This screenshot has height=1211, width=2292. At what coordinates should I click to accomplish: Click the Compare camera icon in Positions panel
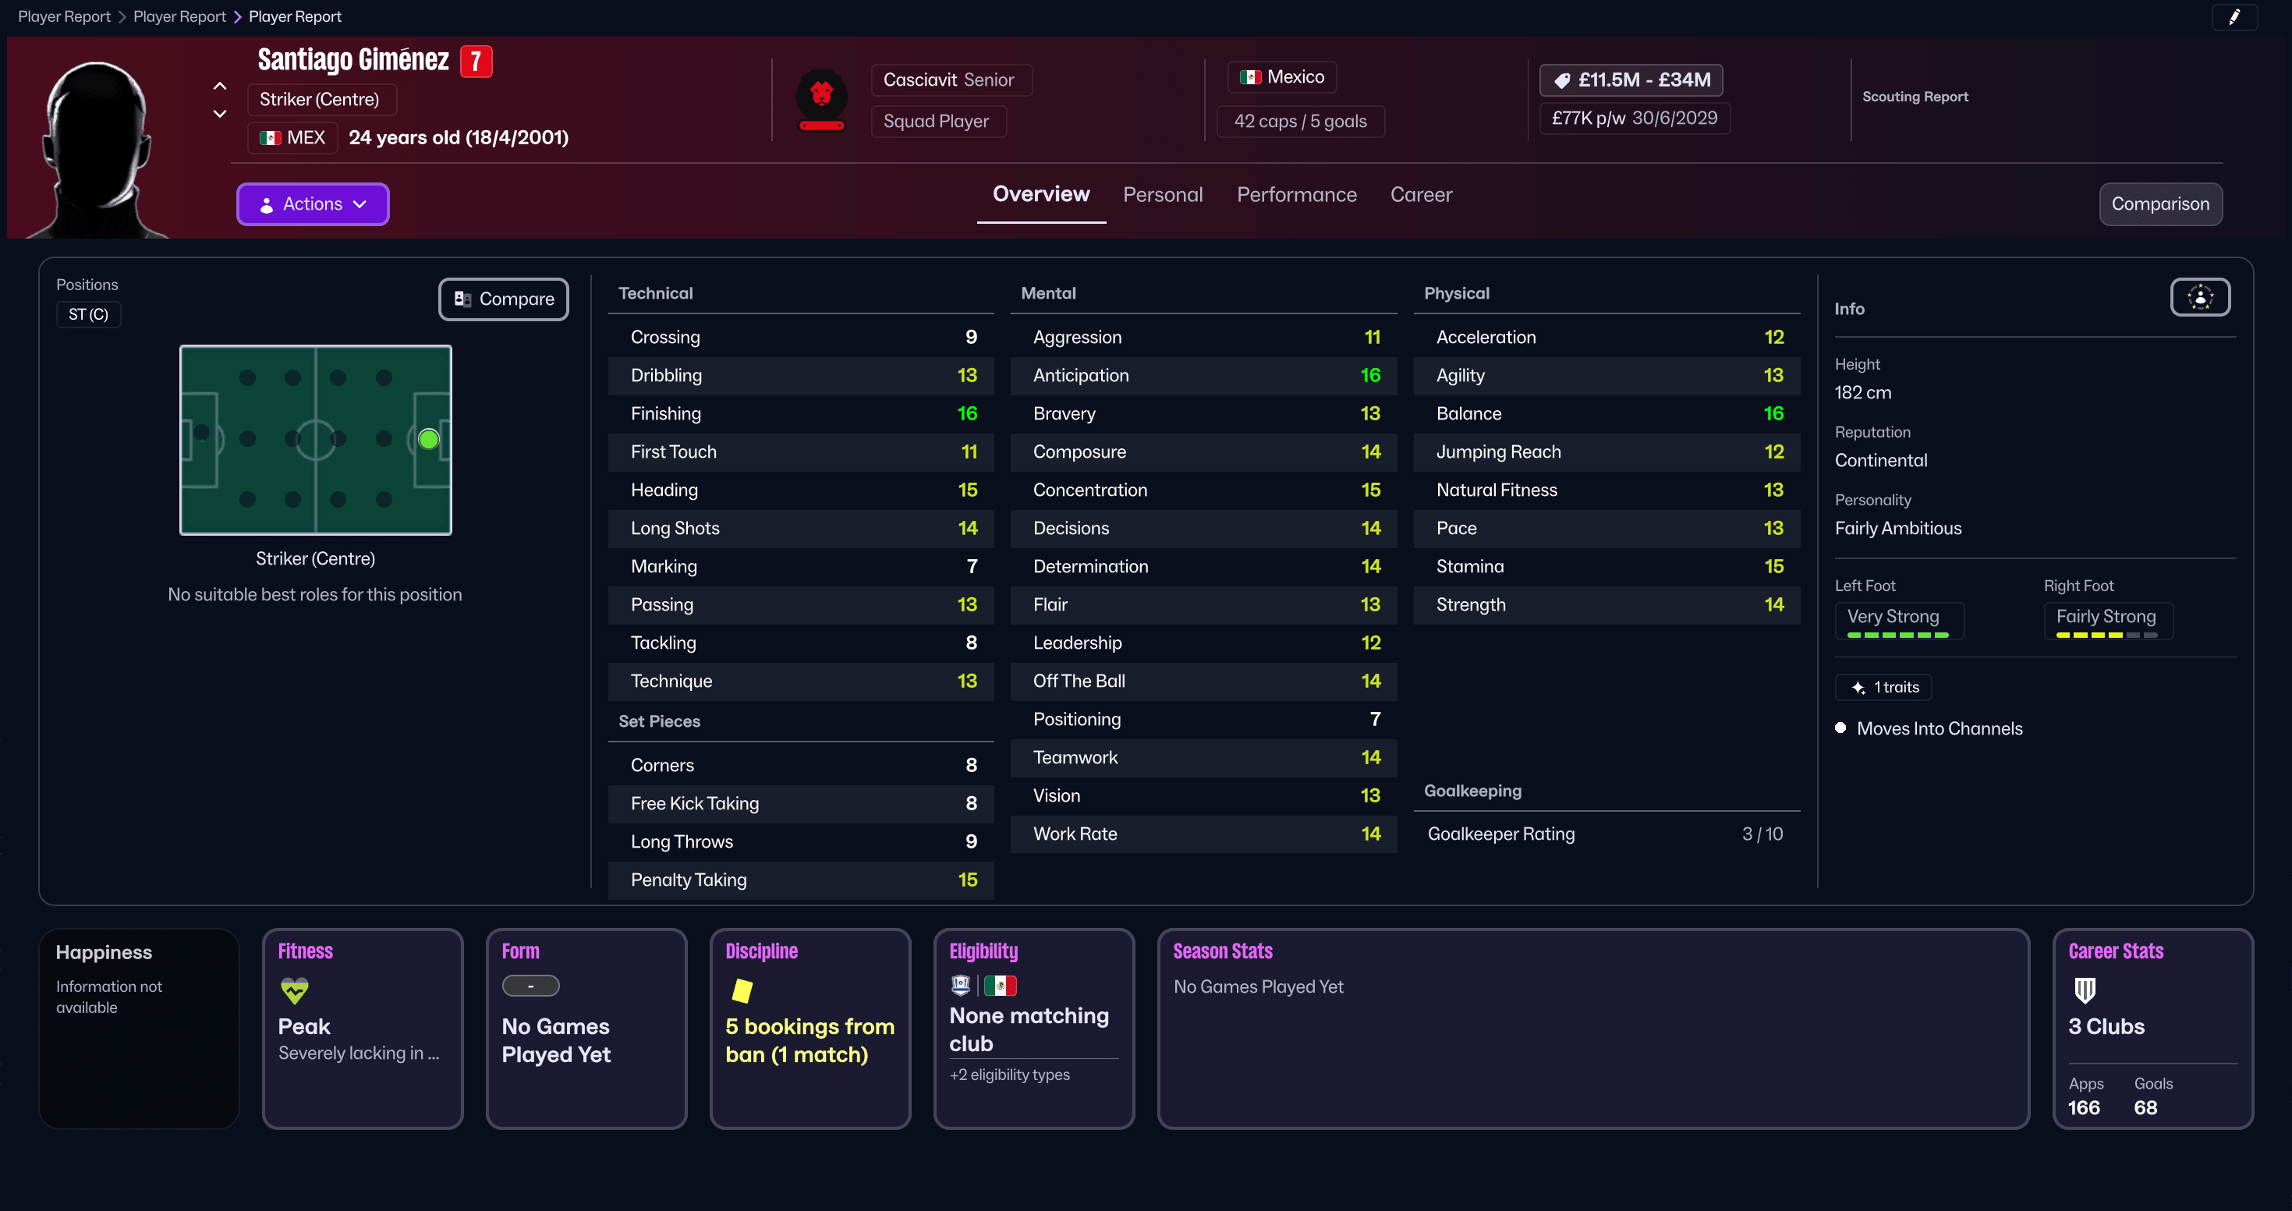462,299
